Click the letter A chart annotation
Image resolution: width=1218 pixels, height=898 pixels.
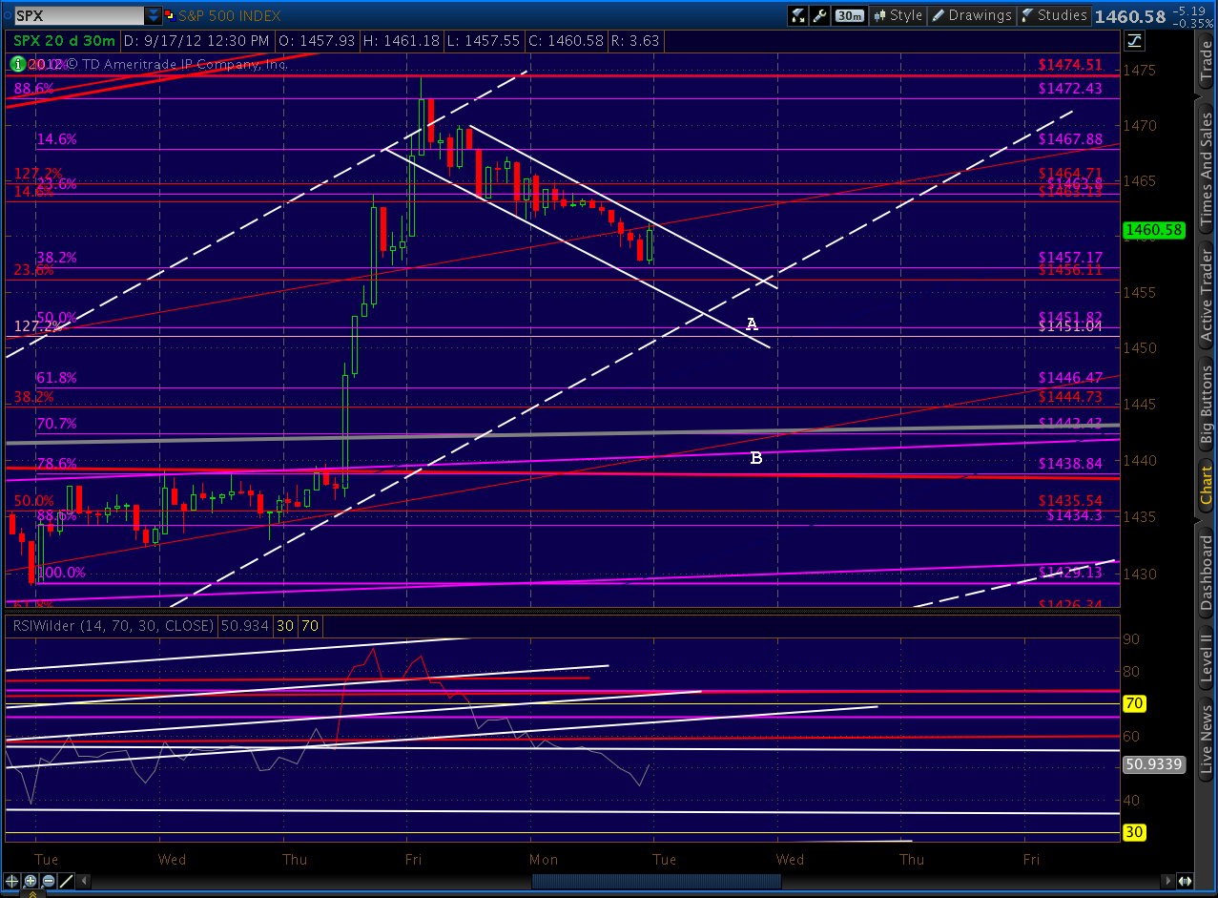coord(752,324)
